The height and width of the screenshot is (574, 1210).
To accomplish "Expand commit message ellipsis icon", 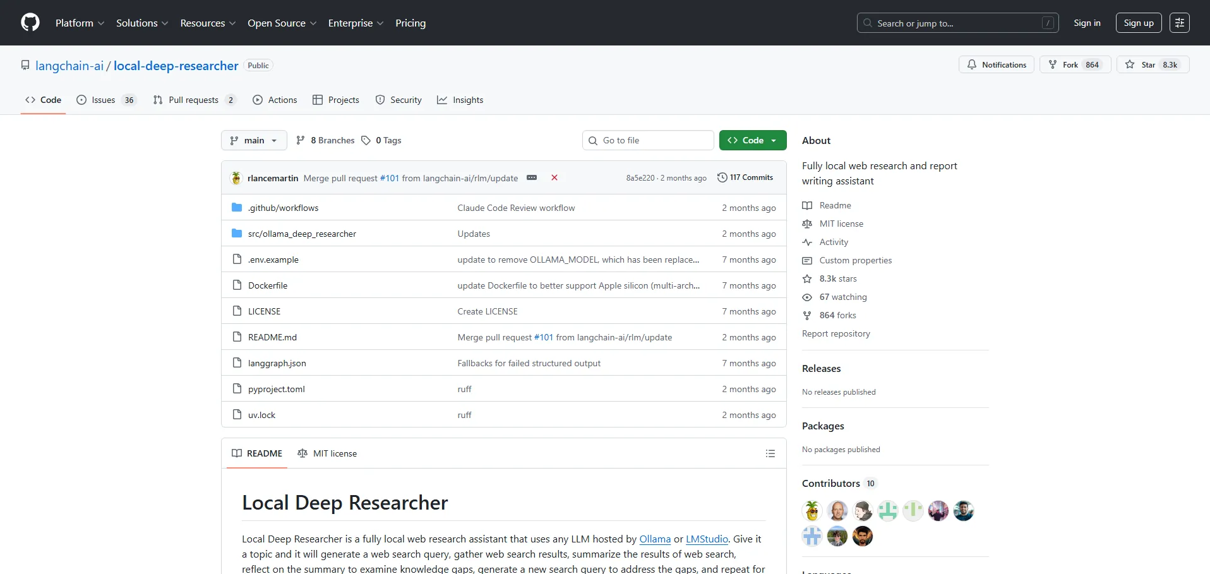I will point(532,178).
